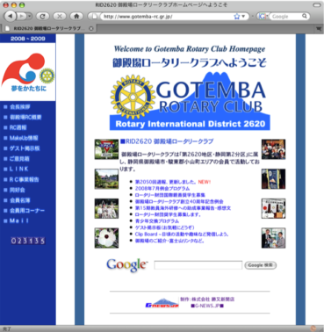Select the RID2620 browser tab
324x332 pixels.
coord(48,28)
